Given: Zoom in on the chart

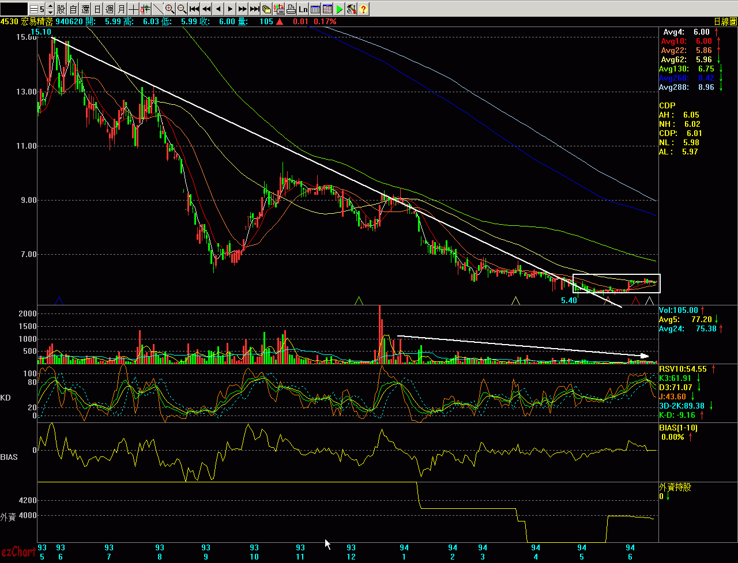Looking at the screenshot, I should (x=170, y=9).
